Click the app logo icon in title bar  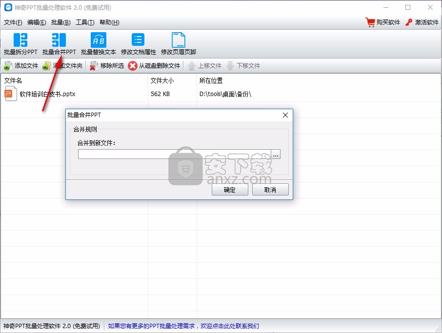[x=8, y=7]
